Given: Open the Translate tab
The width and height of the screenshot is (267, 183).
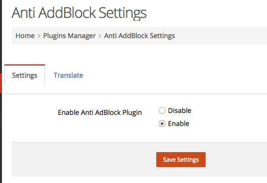Looking at the screenshot, I should point(68,75).
